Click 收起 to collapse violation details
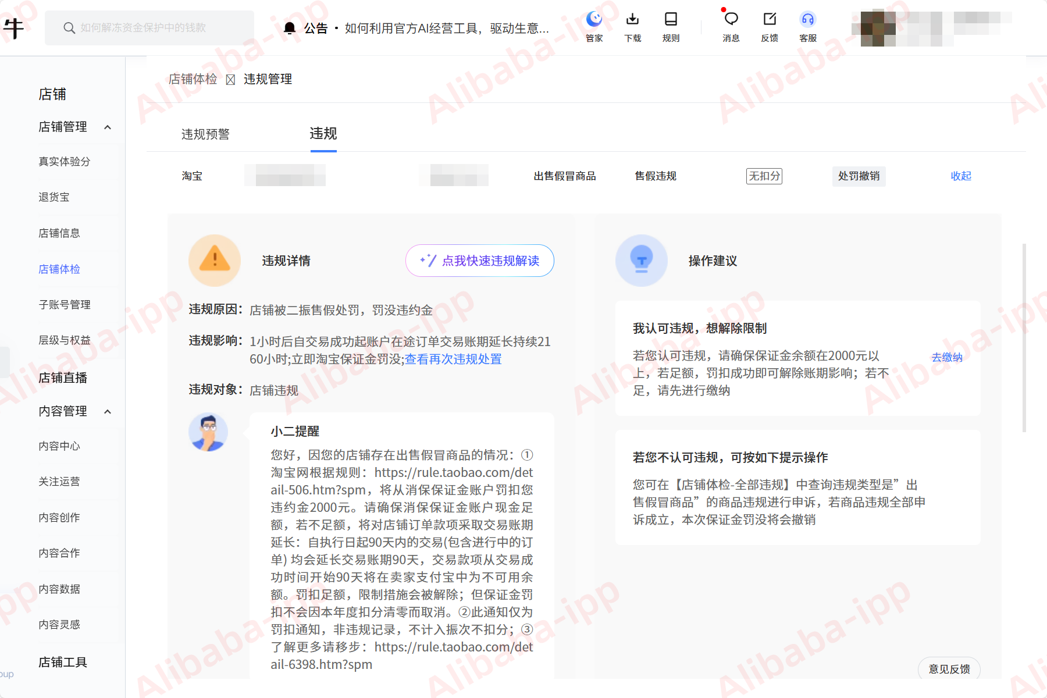The image size is (1047, 698). coord(961,176)
